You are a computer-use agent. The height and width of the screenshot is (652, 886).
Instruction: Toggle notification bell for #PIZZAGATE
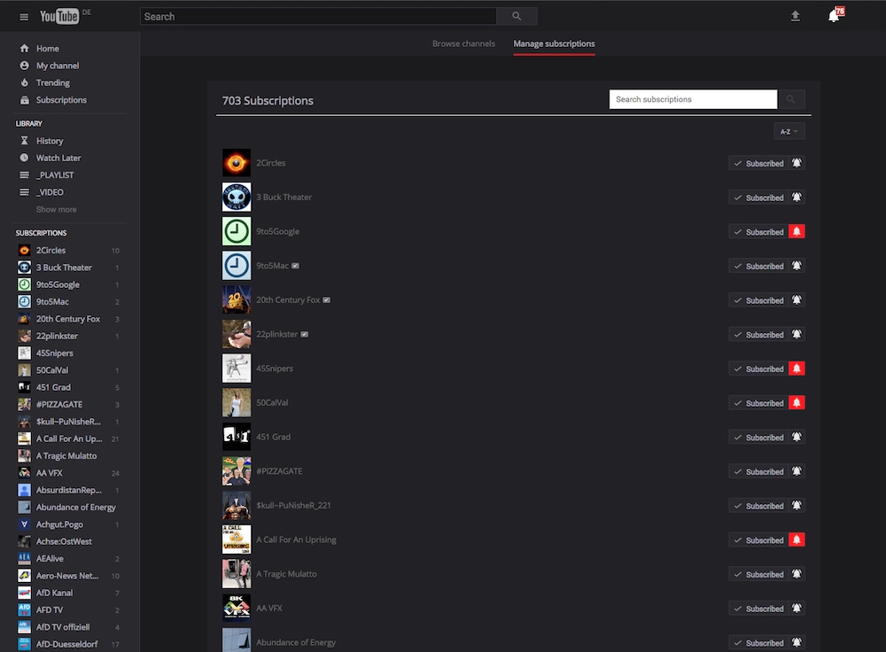point(797,471)
